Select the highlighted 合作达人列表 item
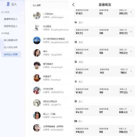The height and width of the screenshot is (137, 137). (11, 55)
